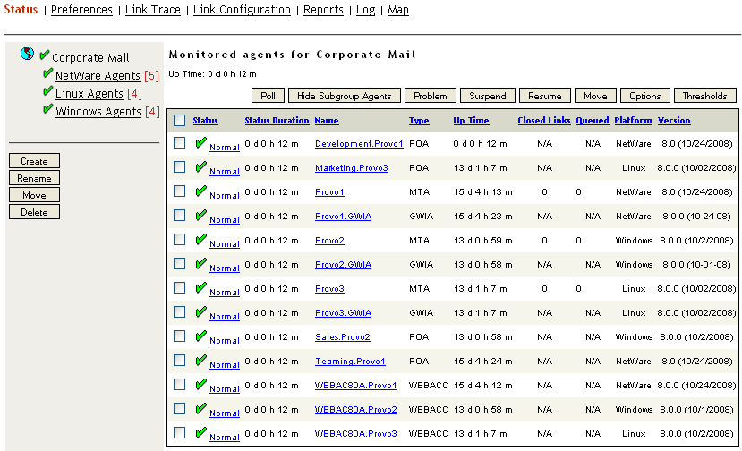Screen dimensions: 742x451
Task: Go to the Reports menu item
Action: click(323, 10)
